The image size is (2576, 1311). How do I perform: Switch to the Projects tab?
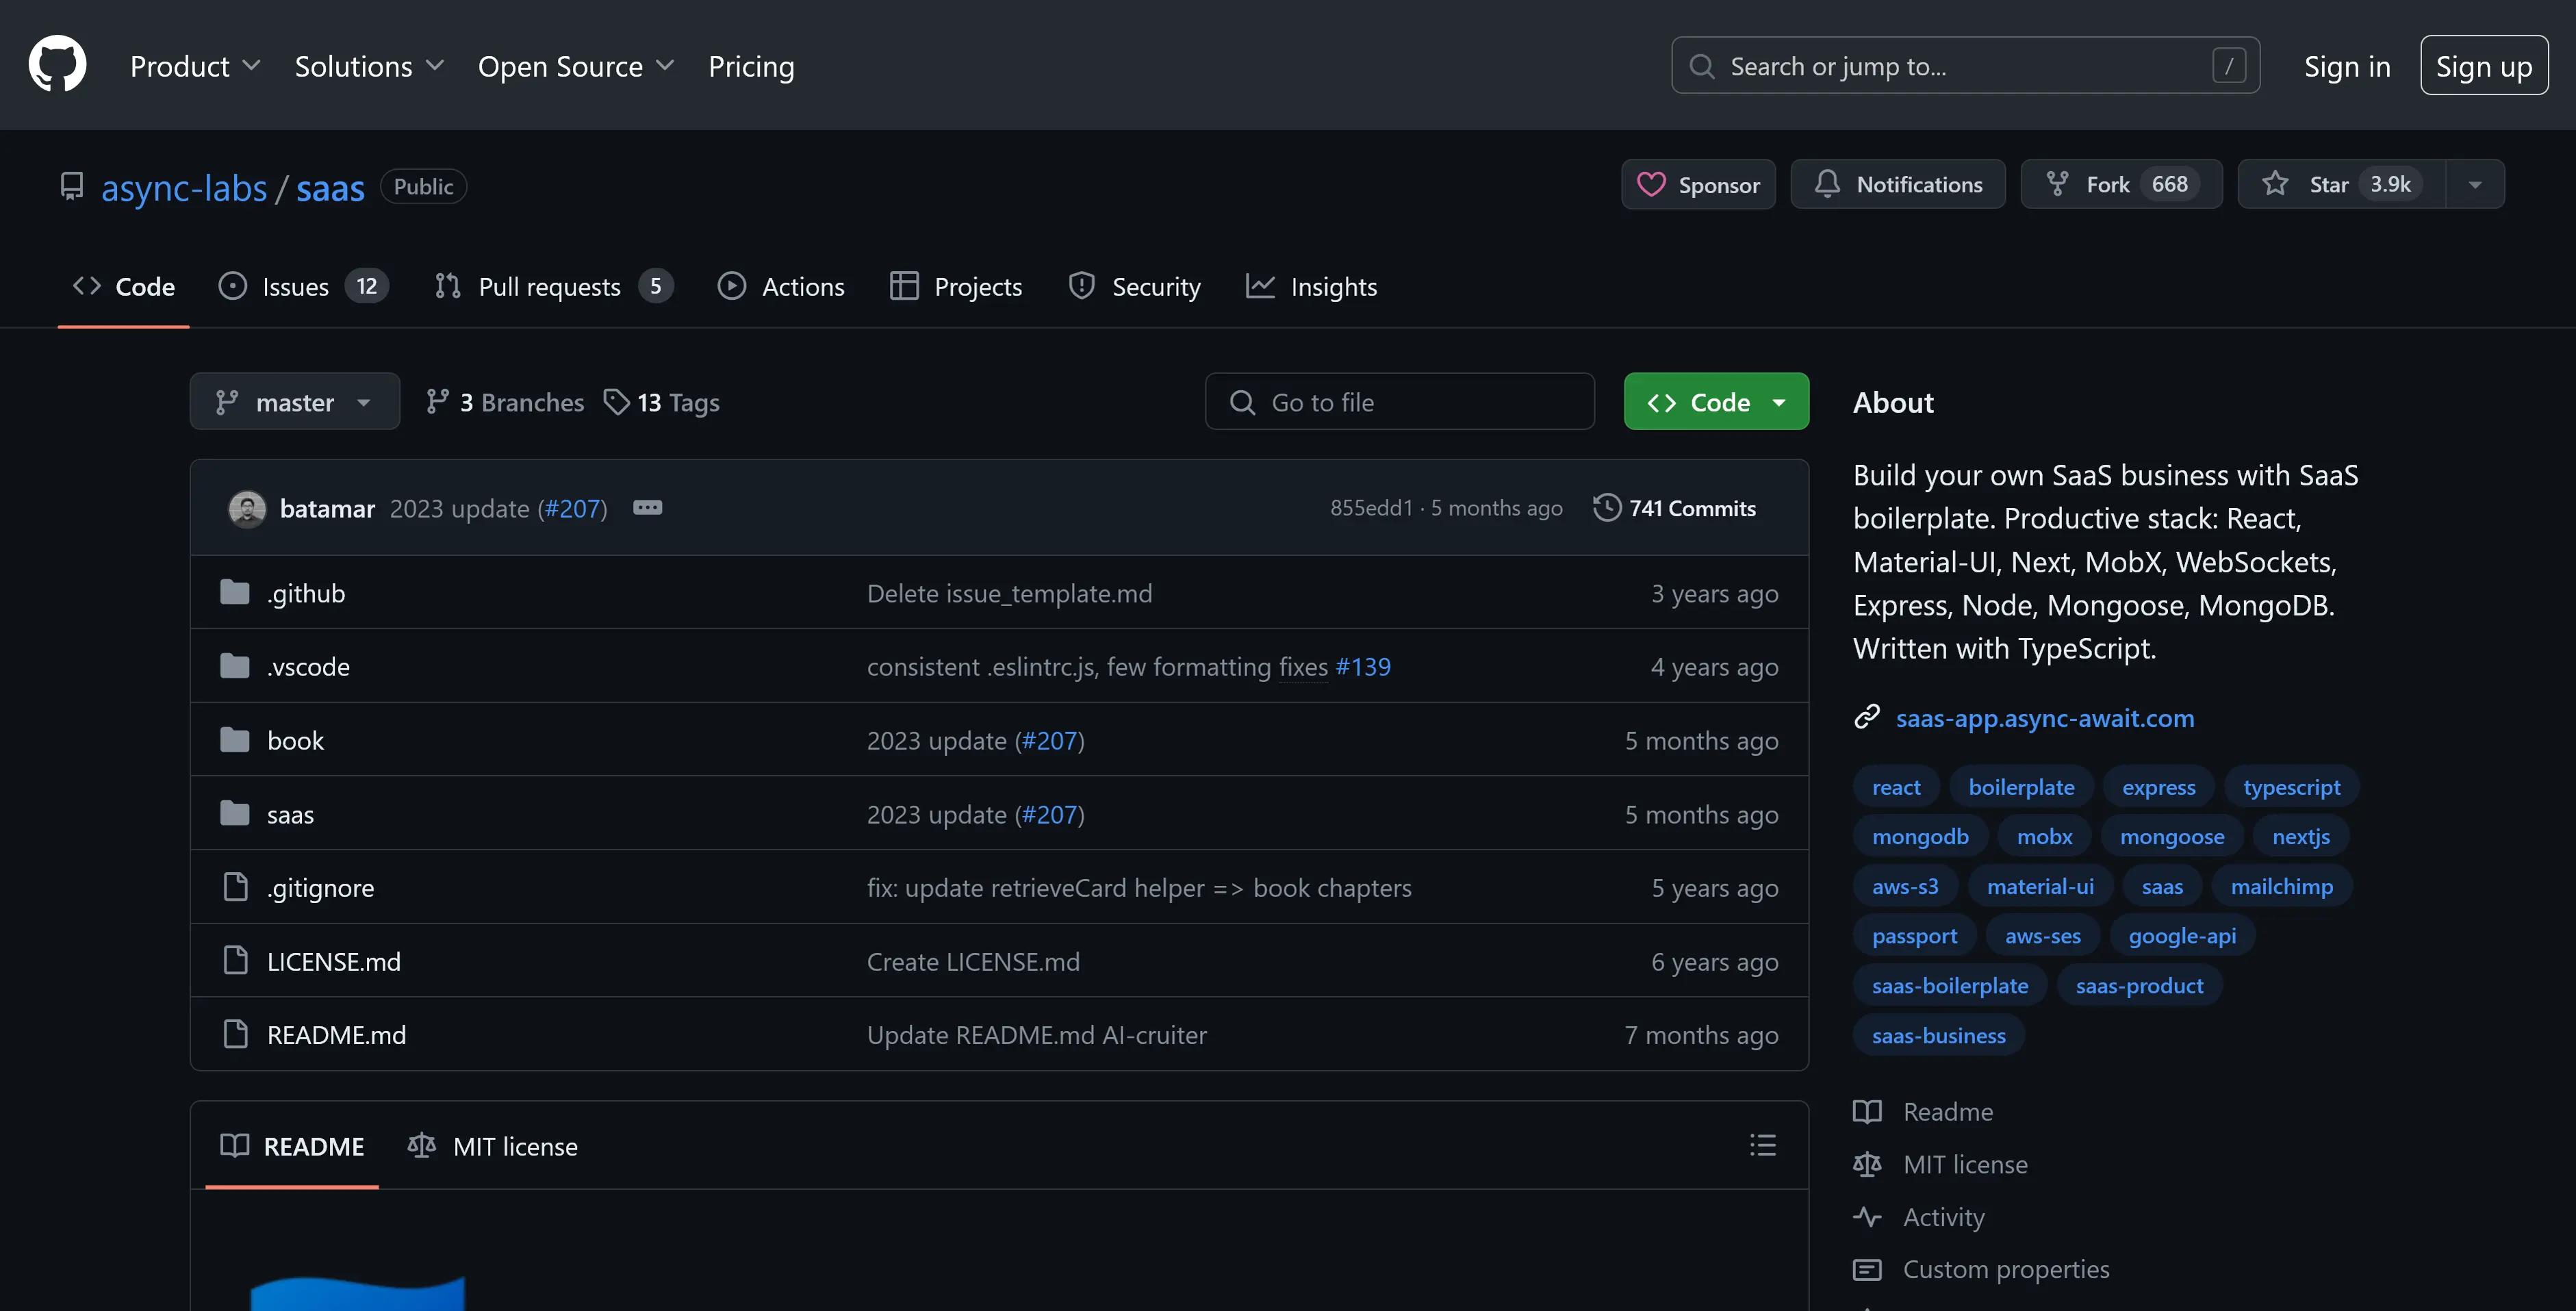[956, 287]
